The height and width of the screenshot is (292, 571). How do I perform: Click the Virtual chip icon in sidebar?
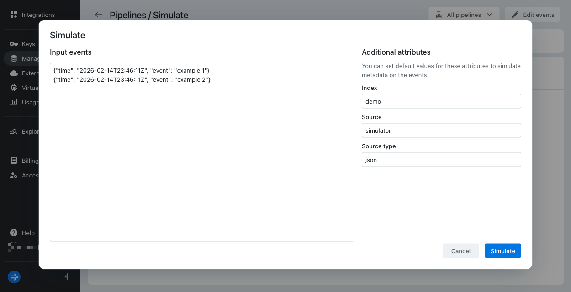(x=14, y=88)
